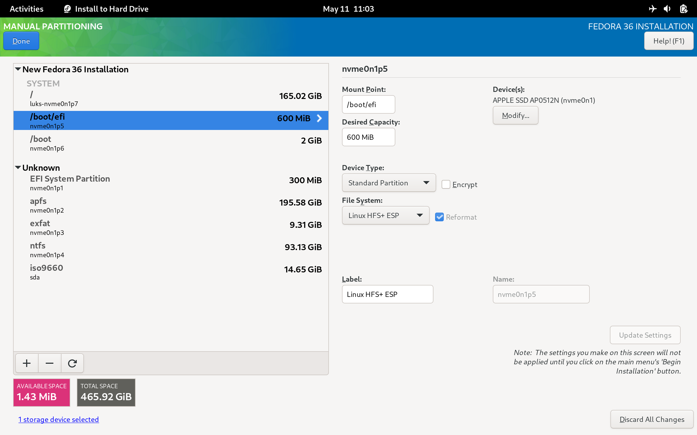Viewport: 697px width, 435px height.
Task: Collapse the New Fedora 36 Installation group
Action: [18, 69]
